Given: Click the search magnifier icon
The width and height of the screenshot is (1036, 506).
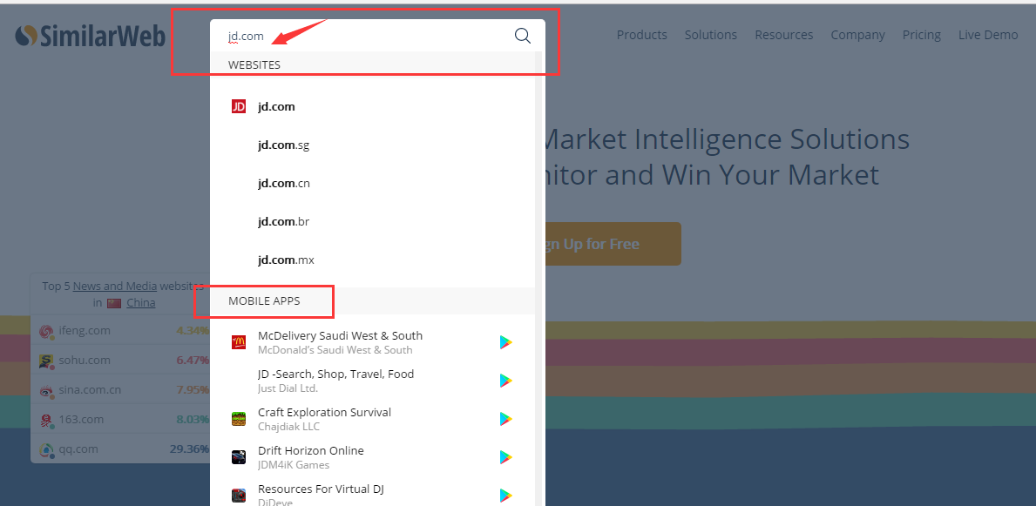Looking at the screenshot, I should click(x=523, y=36).
